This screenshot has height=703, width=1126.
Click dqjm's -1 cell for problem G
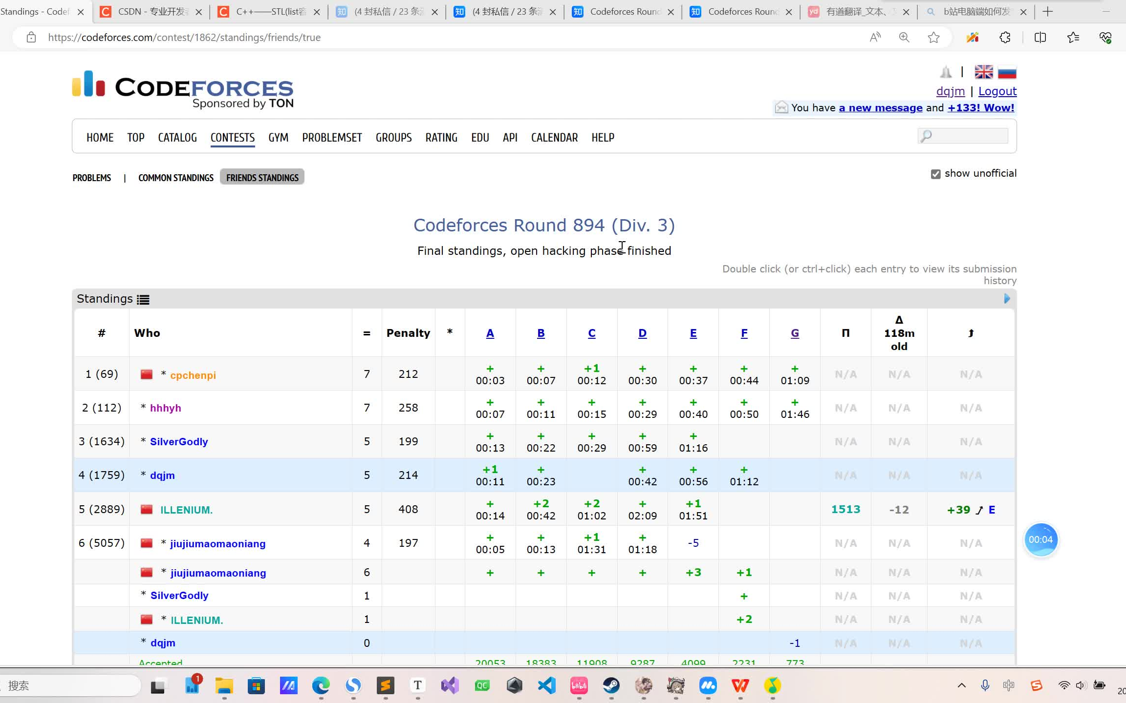(795, 643)
